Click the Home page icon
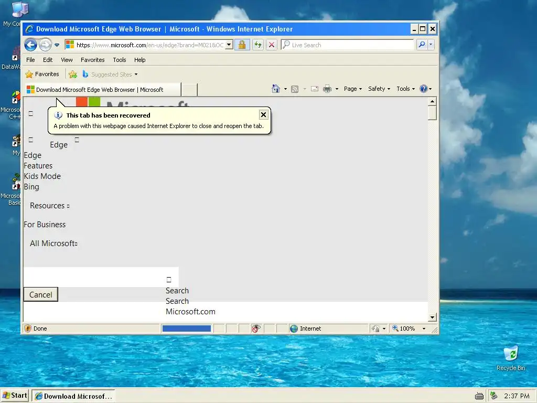 276,89
